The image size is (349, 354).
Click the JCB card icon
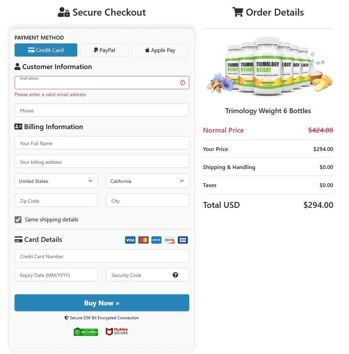click(x=183, y=240)
